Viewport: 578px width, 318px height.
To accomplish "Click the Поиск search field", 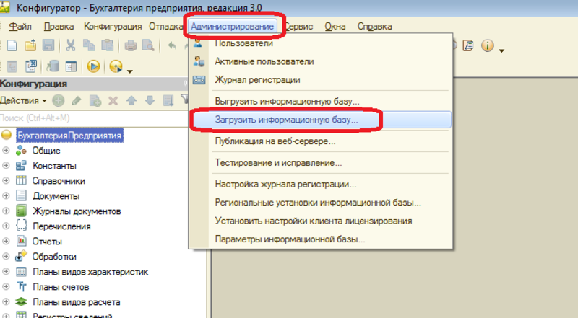I will 94,118.
